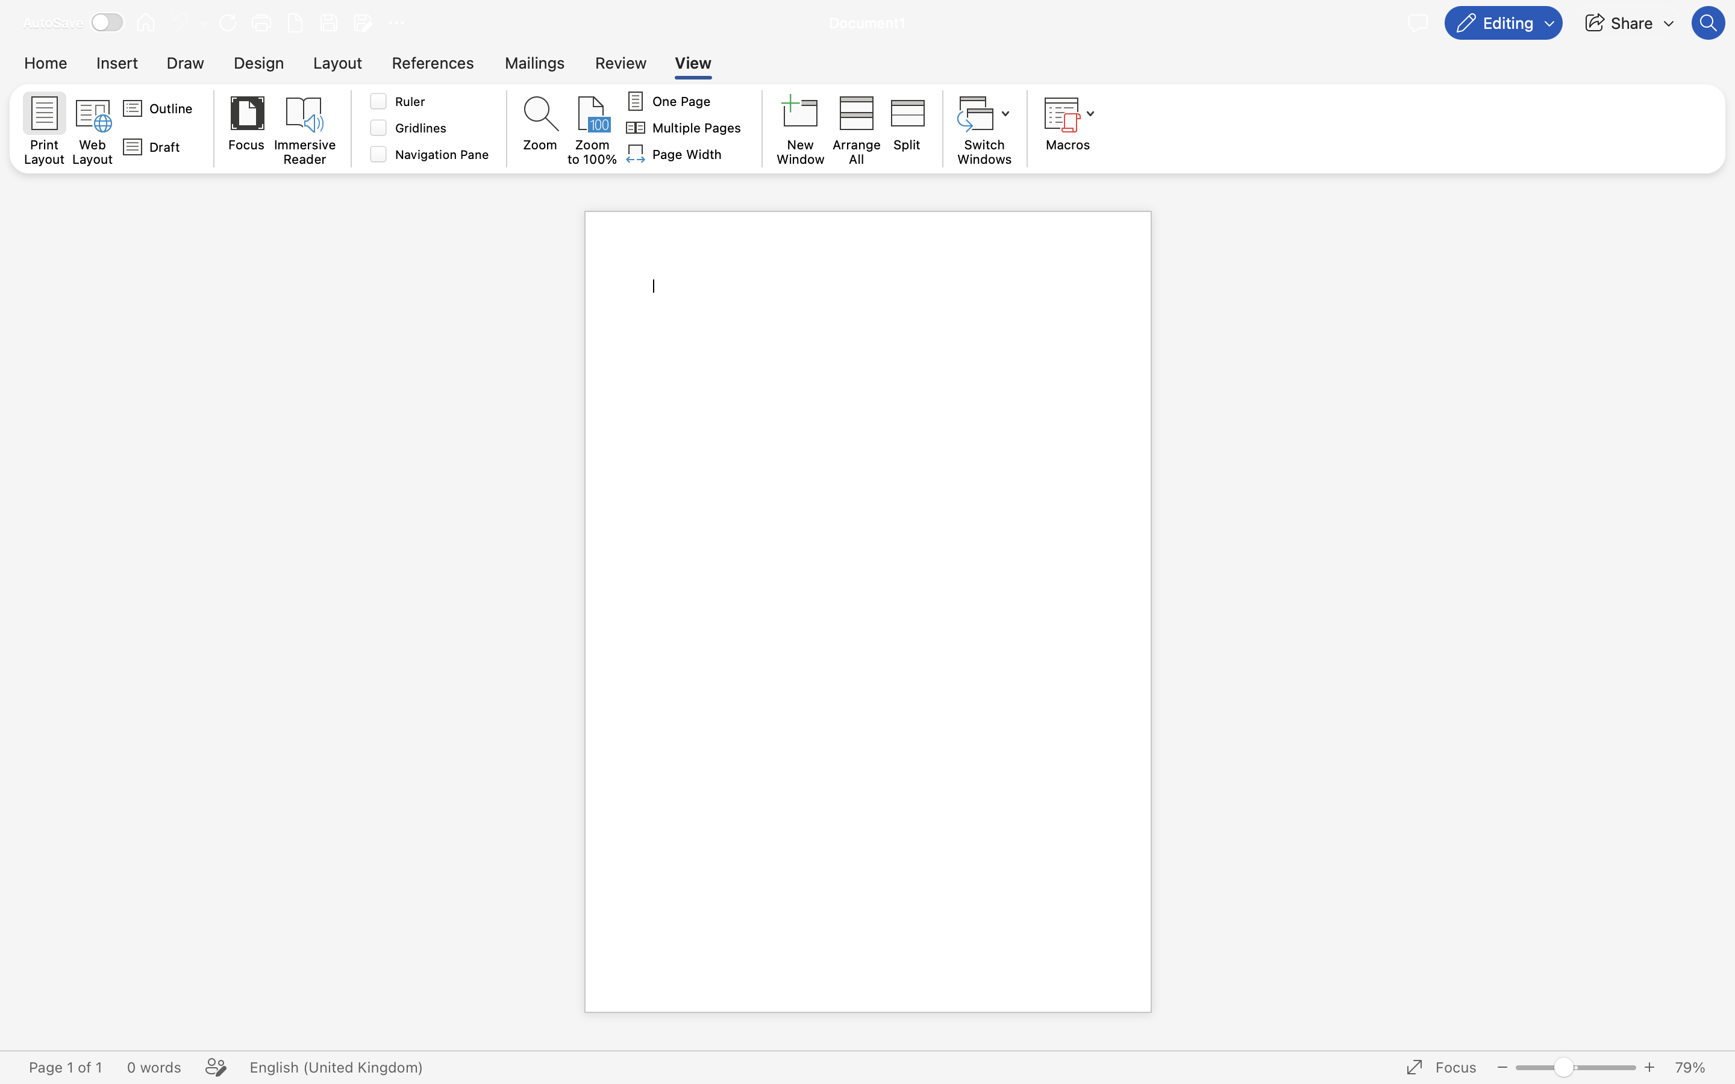Click the Undo arrow icon
Screen dimensions: 1735x1084
[x=180, y=23]
